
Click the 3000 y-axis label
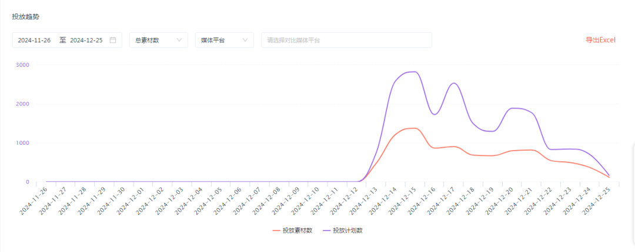point(22,64)
